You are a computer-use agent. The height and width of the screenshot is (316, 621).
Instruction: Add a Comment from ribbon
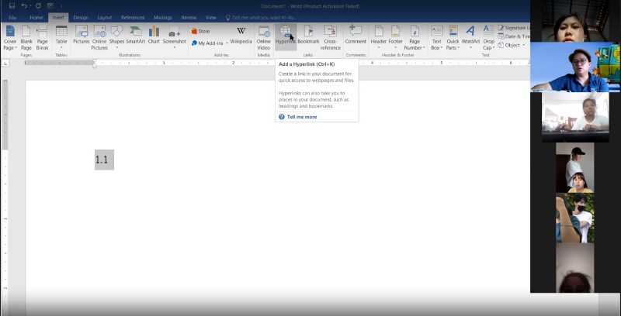[356, 35]
